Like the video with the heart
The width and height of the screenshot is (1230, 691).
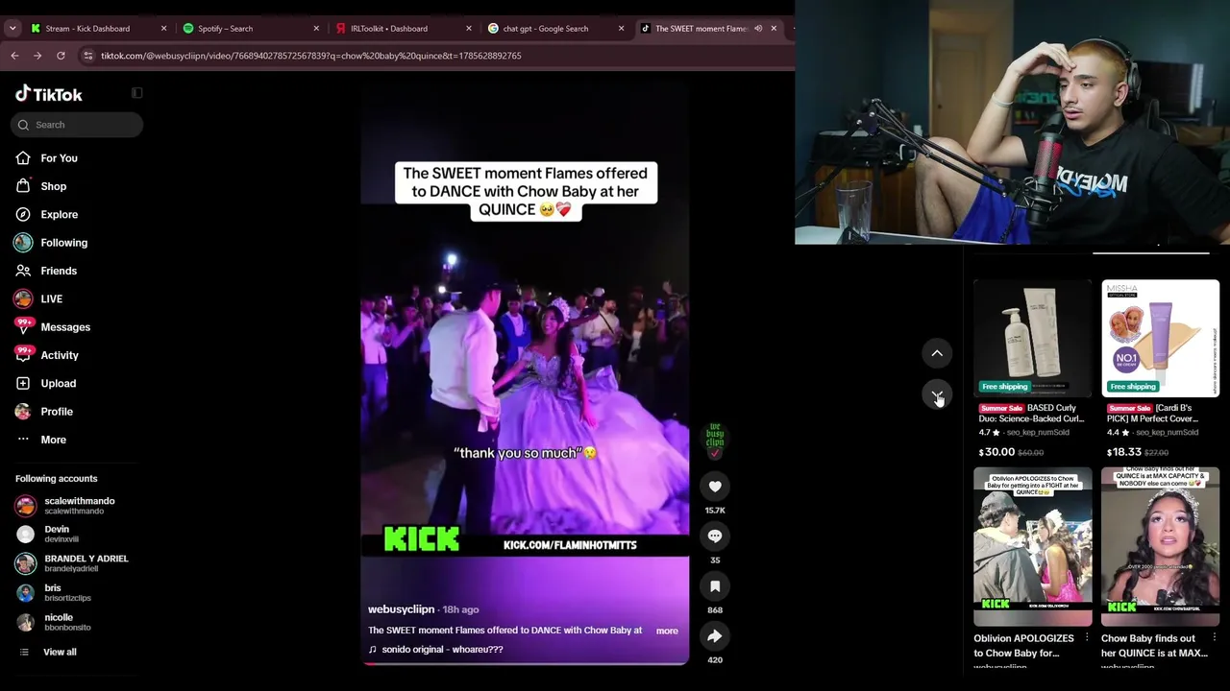click(x=715, y=487)
